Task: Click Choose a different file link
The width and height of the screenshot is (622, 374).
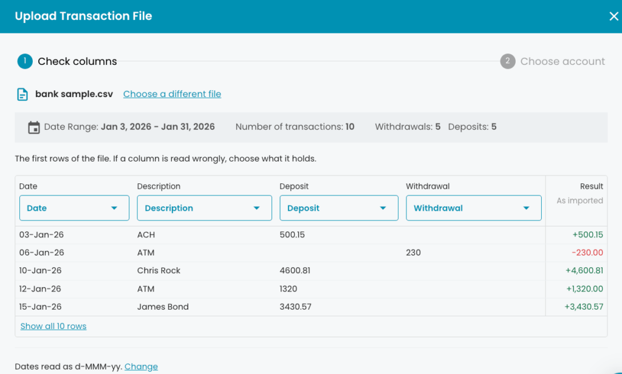Action: coord(172,94)
